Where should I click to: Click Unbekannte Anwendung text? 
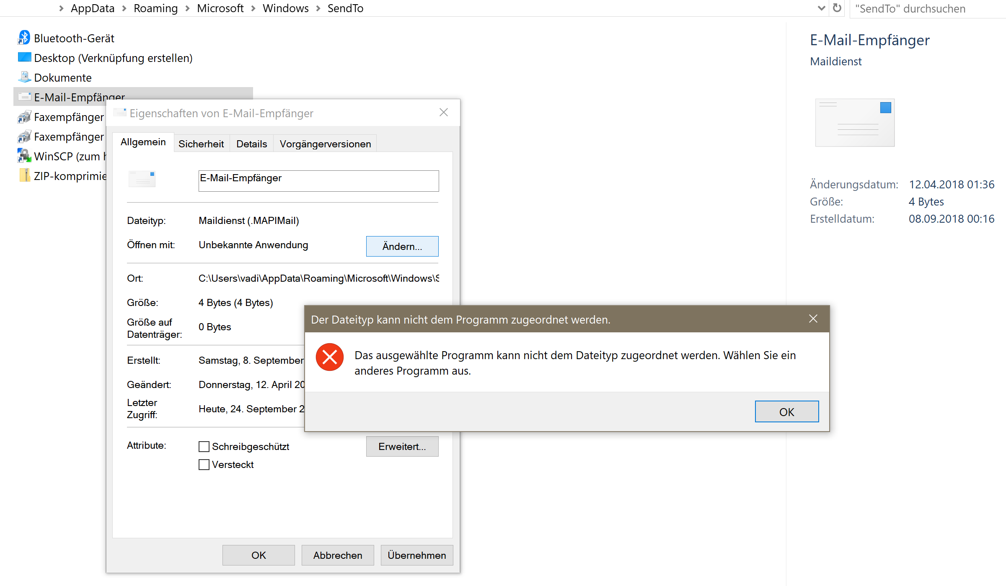tap(253, 245)
